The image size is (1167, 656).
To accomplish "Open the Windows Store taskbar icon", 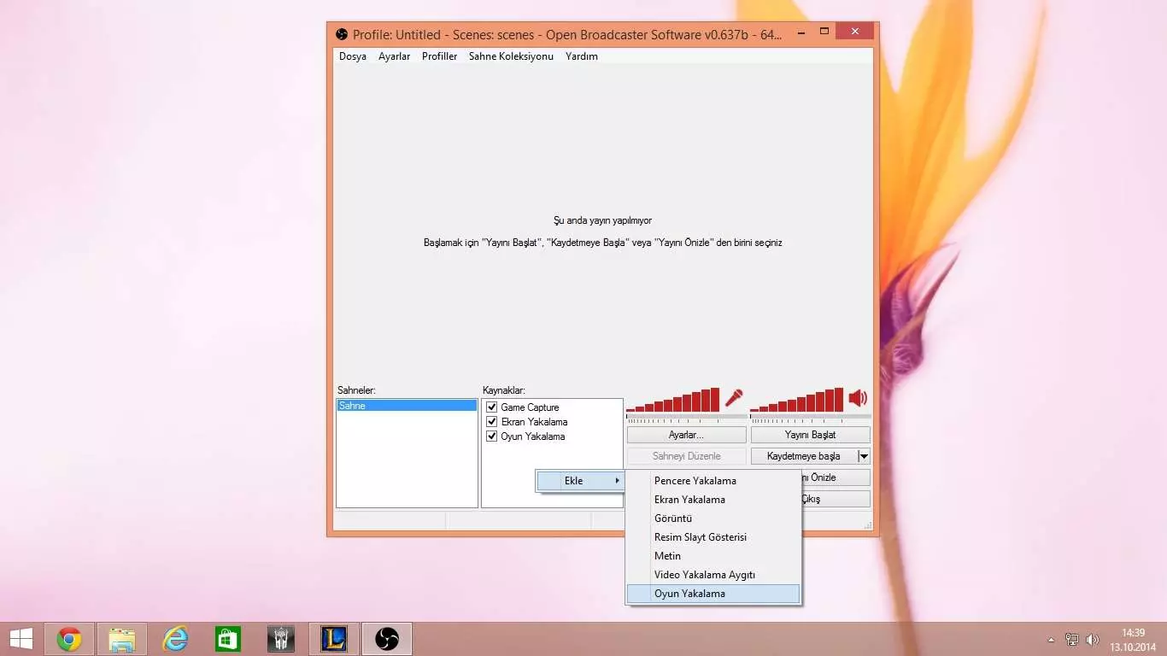I will pos(228,639).
